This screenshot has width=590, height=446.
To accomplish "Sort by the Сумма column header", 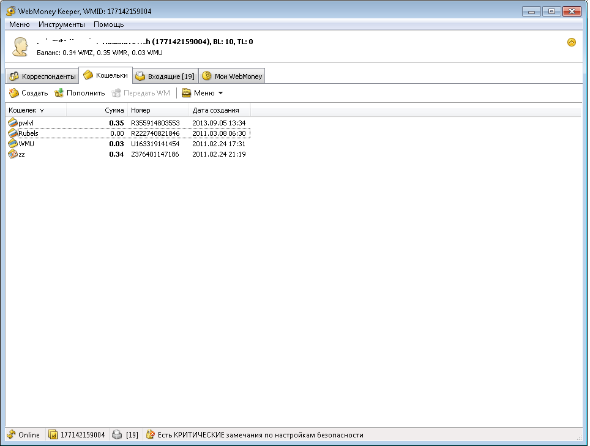I will (97, 110).
